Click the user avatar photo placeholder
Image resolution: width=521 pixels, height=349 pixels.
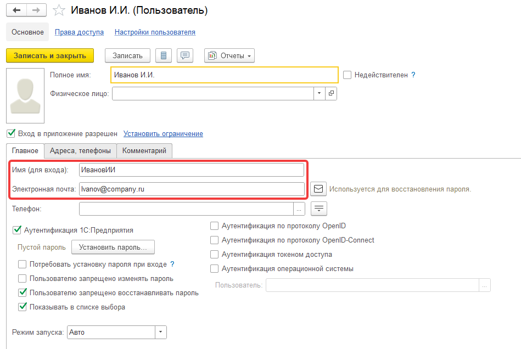[x=25, y=95]
